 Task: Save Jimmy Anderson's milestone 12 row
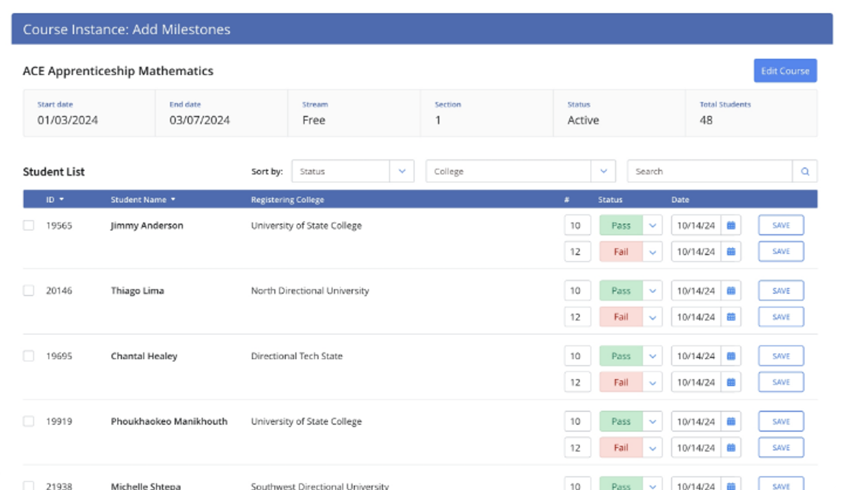tap(781, 252)
